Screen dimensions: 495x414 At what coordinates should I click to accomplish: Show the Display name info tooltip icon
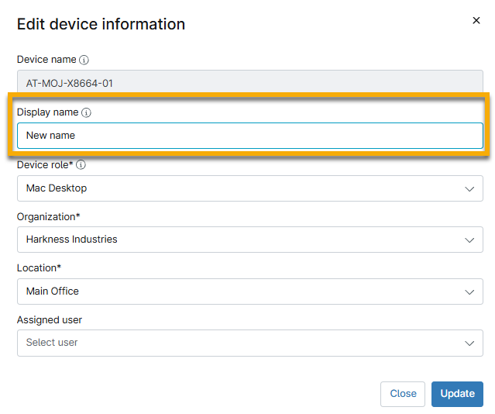(x=86, y=112)
